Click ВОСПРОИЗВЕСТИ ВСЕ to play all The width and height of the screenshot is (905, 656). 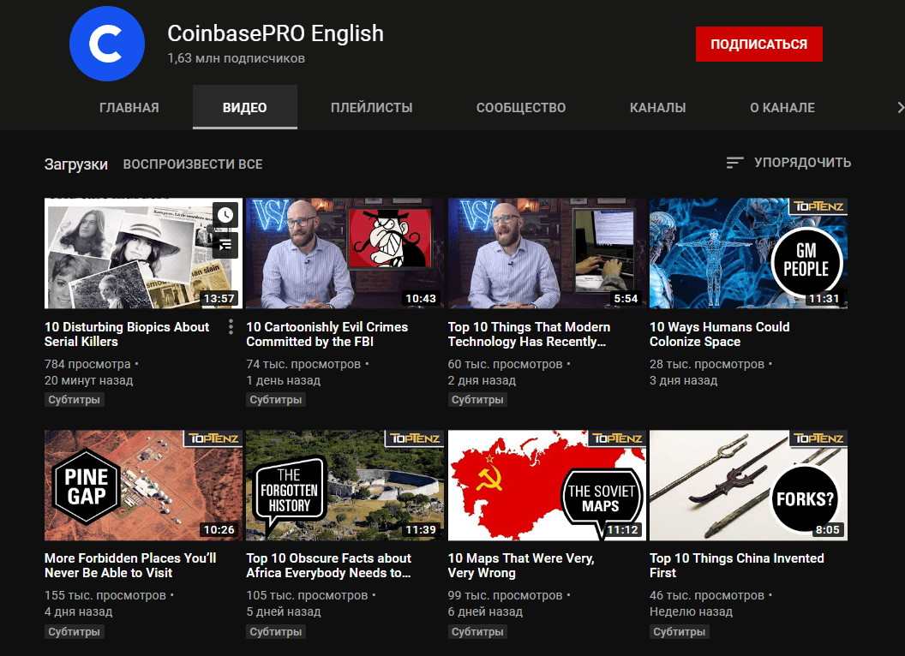[193, 164]
